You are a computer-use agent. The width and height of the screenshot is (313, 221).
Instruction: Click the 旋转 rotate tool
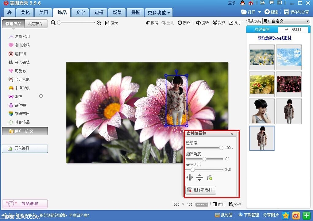pos(202,23)
